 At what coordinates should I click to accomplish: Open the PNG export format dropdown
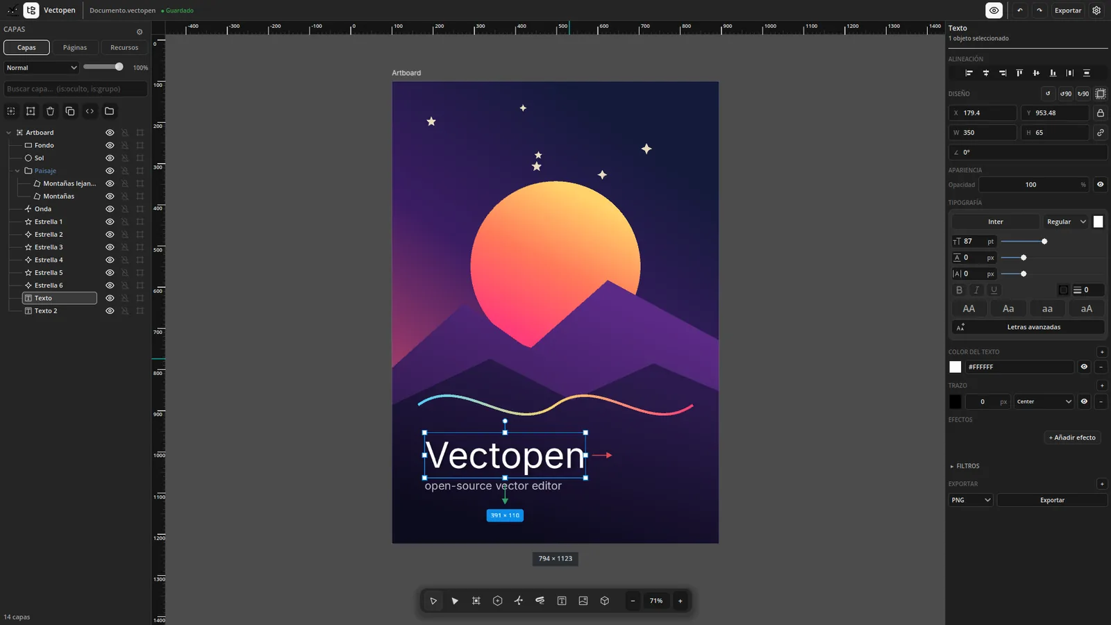point(971,500)
